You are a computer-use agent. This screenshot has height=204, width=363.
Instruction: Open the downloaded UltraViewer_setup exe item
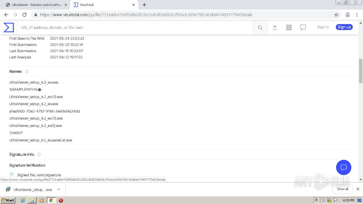29,190
